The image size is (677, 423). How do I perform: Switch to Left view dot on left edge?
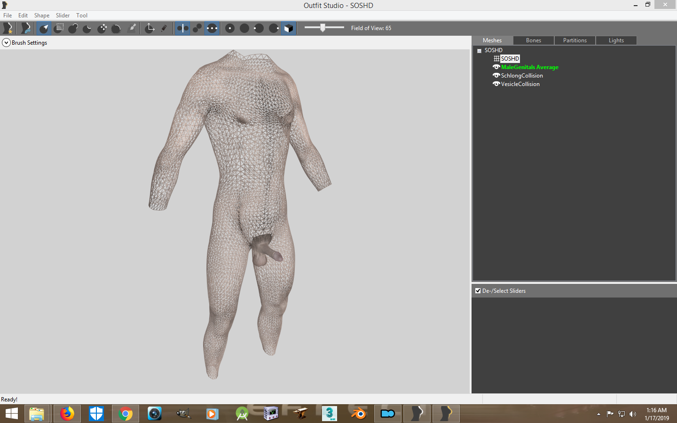(x=259, y=28)
